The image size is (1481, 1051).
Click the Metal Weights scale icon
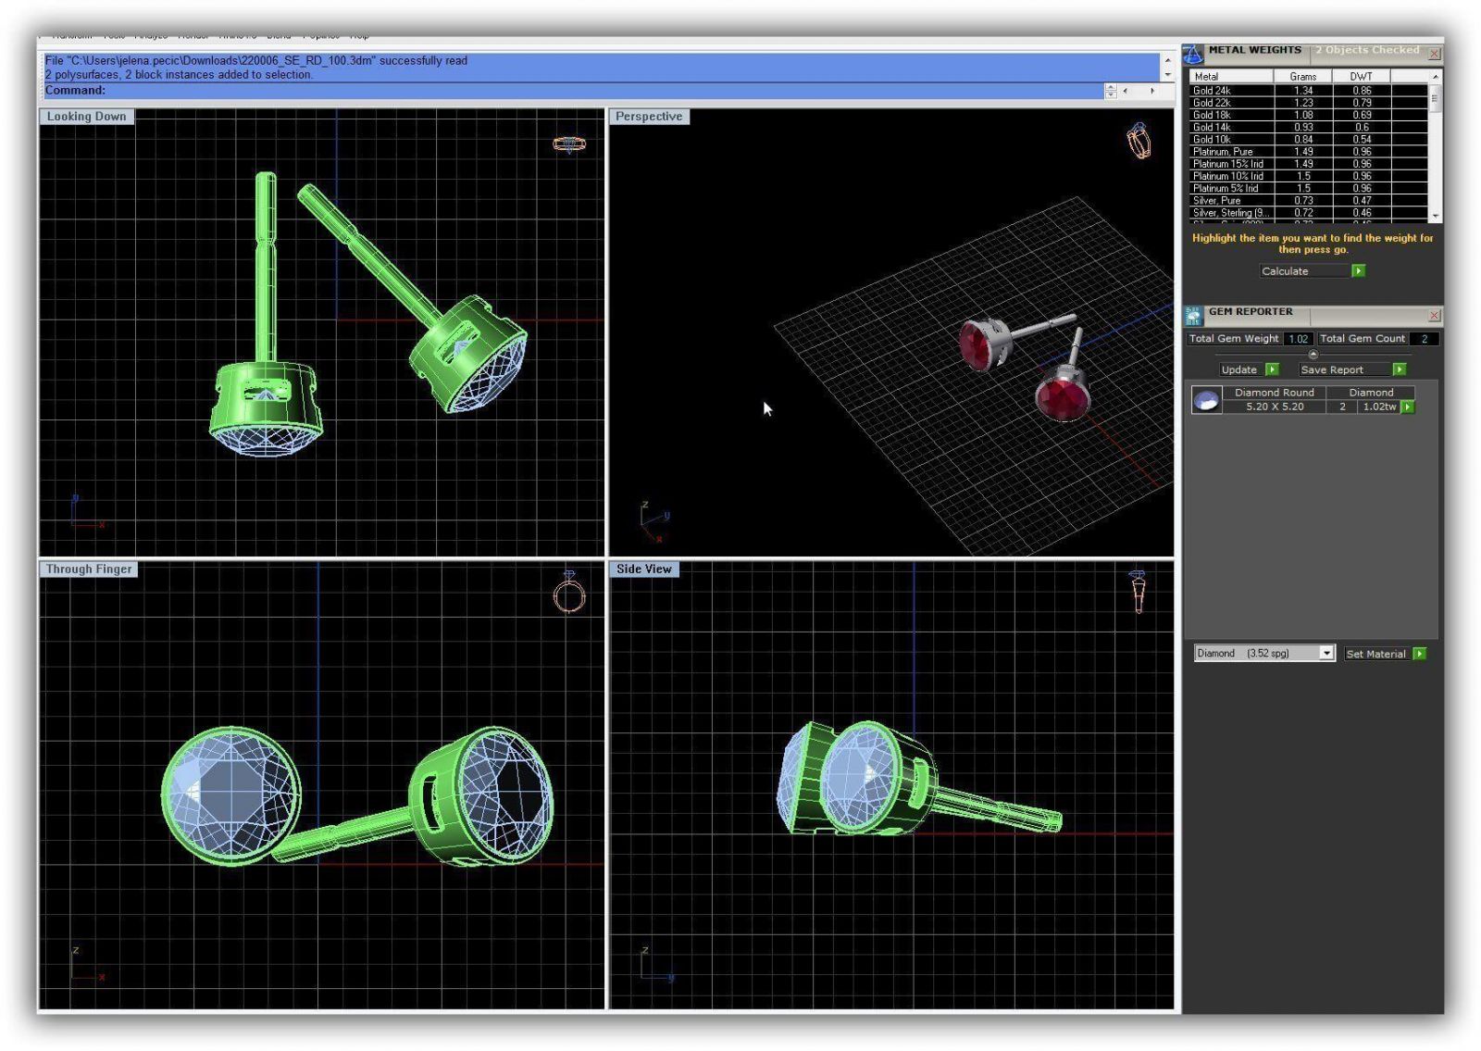pos(1193,54)
